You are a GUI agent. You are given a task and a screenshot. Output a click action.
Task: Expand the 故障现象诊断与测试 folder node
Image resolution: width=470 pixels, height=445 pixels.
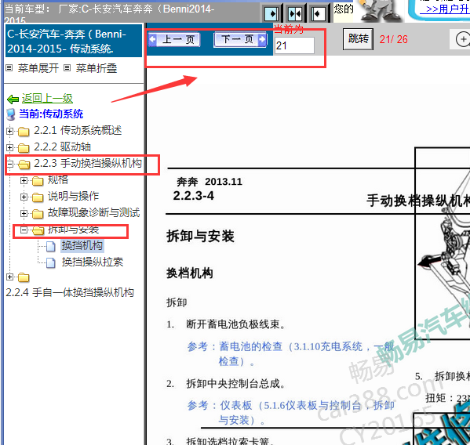pos(24,213)
